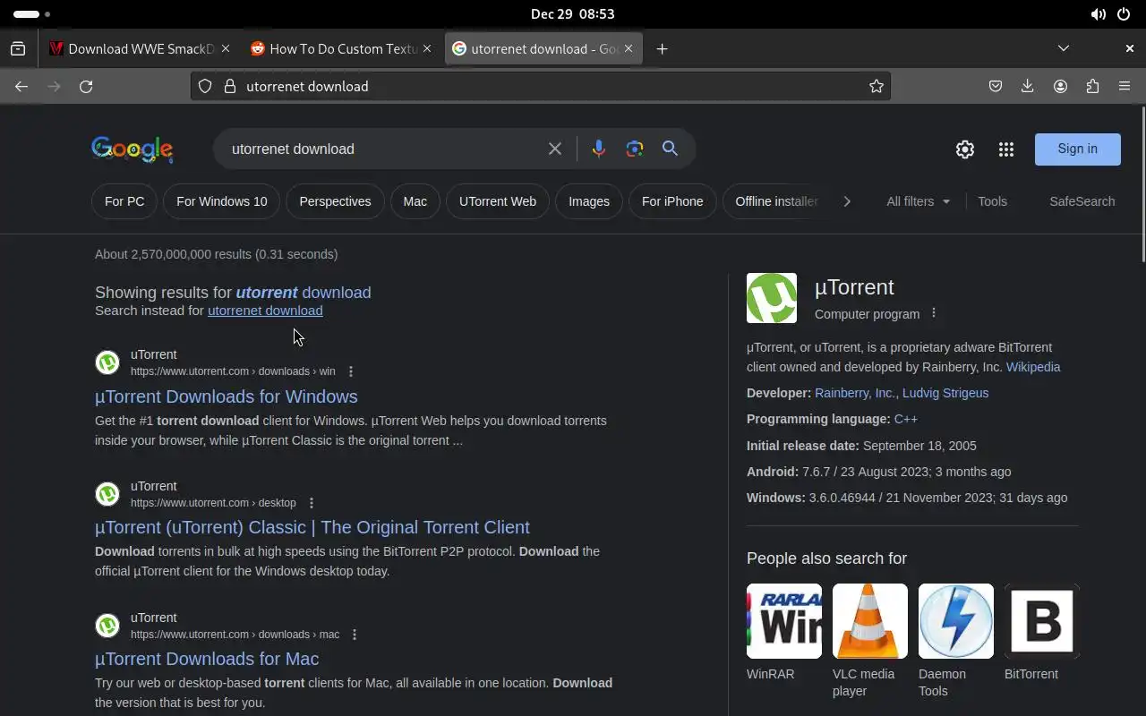
Task: Clear the Google search box with X
Action: pos(555,149)
